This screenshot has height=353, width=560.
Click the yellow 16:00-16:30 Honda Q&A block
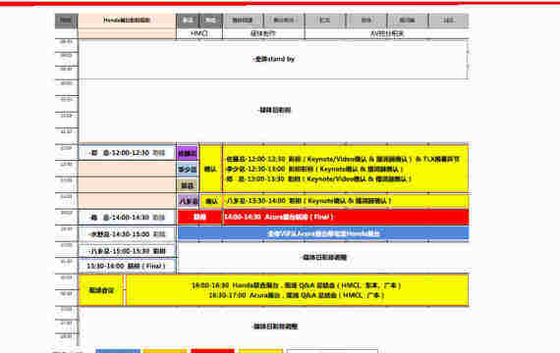point(297,290)
